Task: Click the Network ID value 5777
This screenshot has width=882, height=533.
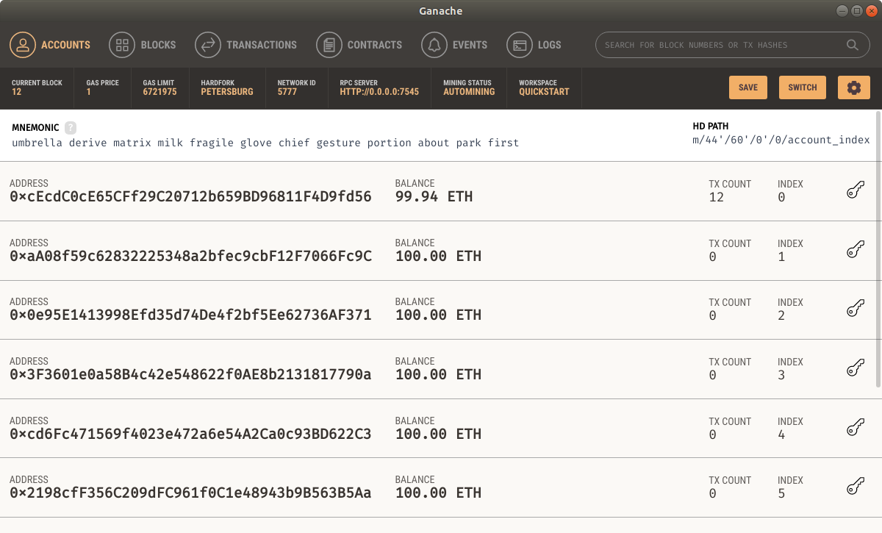Action: [x=287, y=92]
